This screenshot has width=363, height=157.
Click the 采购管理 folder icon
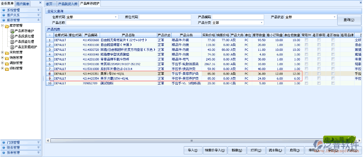[x=7, y=52]
